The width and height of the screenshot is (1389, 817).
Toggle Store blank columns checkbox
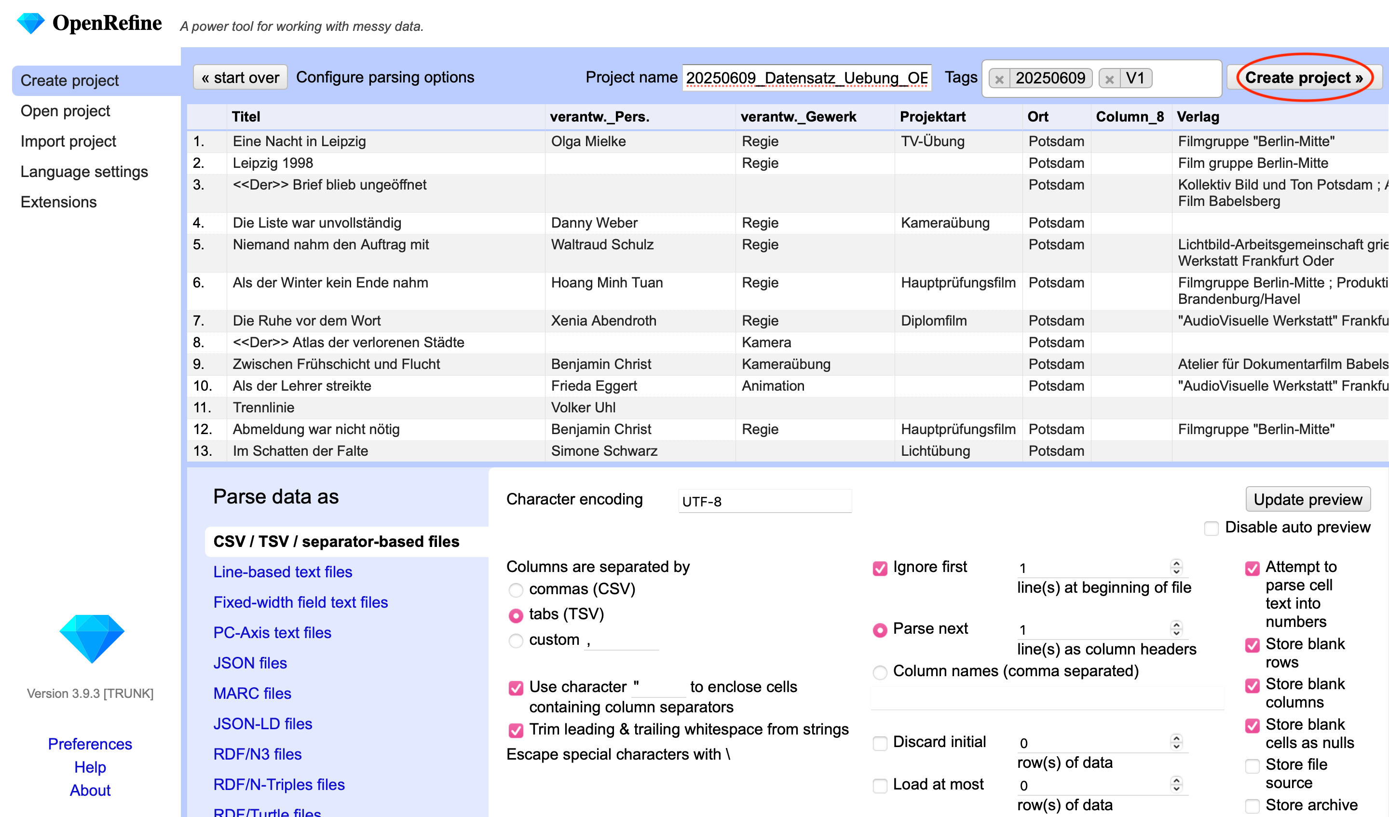tap(1253, 685)
